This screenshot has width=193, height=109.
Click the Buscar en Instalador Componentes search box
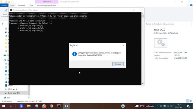[x=168, y=24]
